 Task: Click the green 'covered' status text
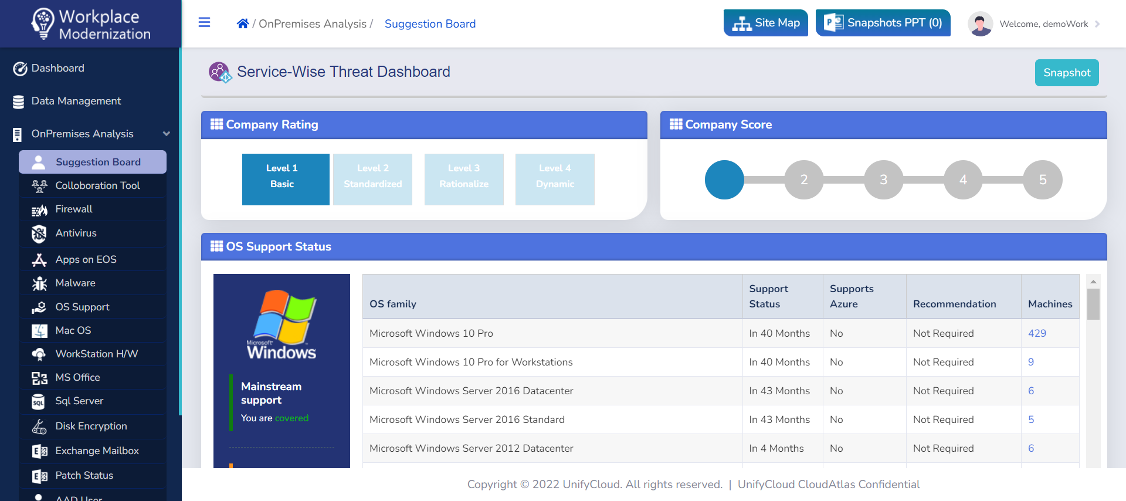[291, 418]
